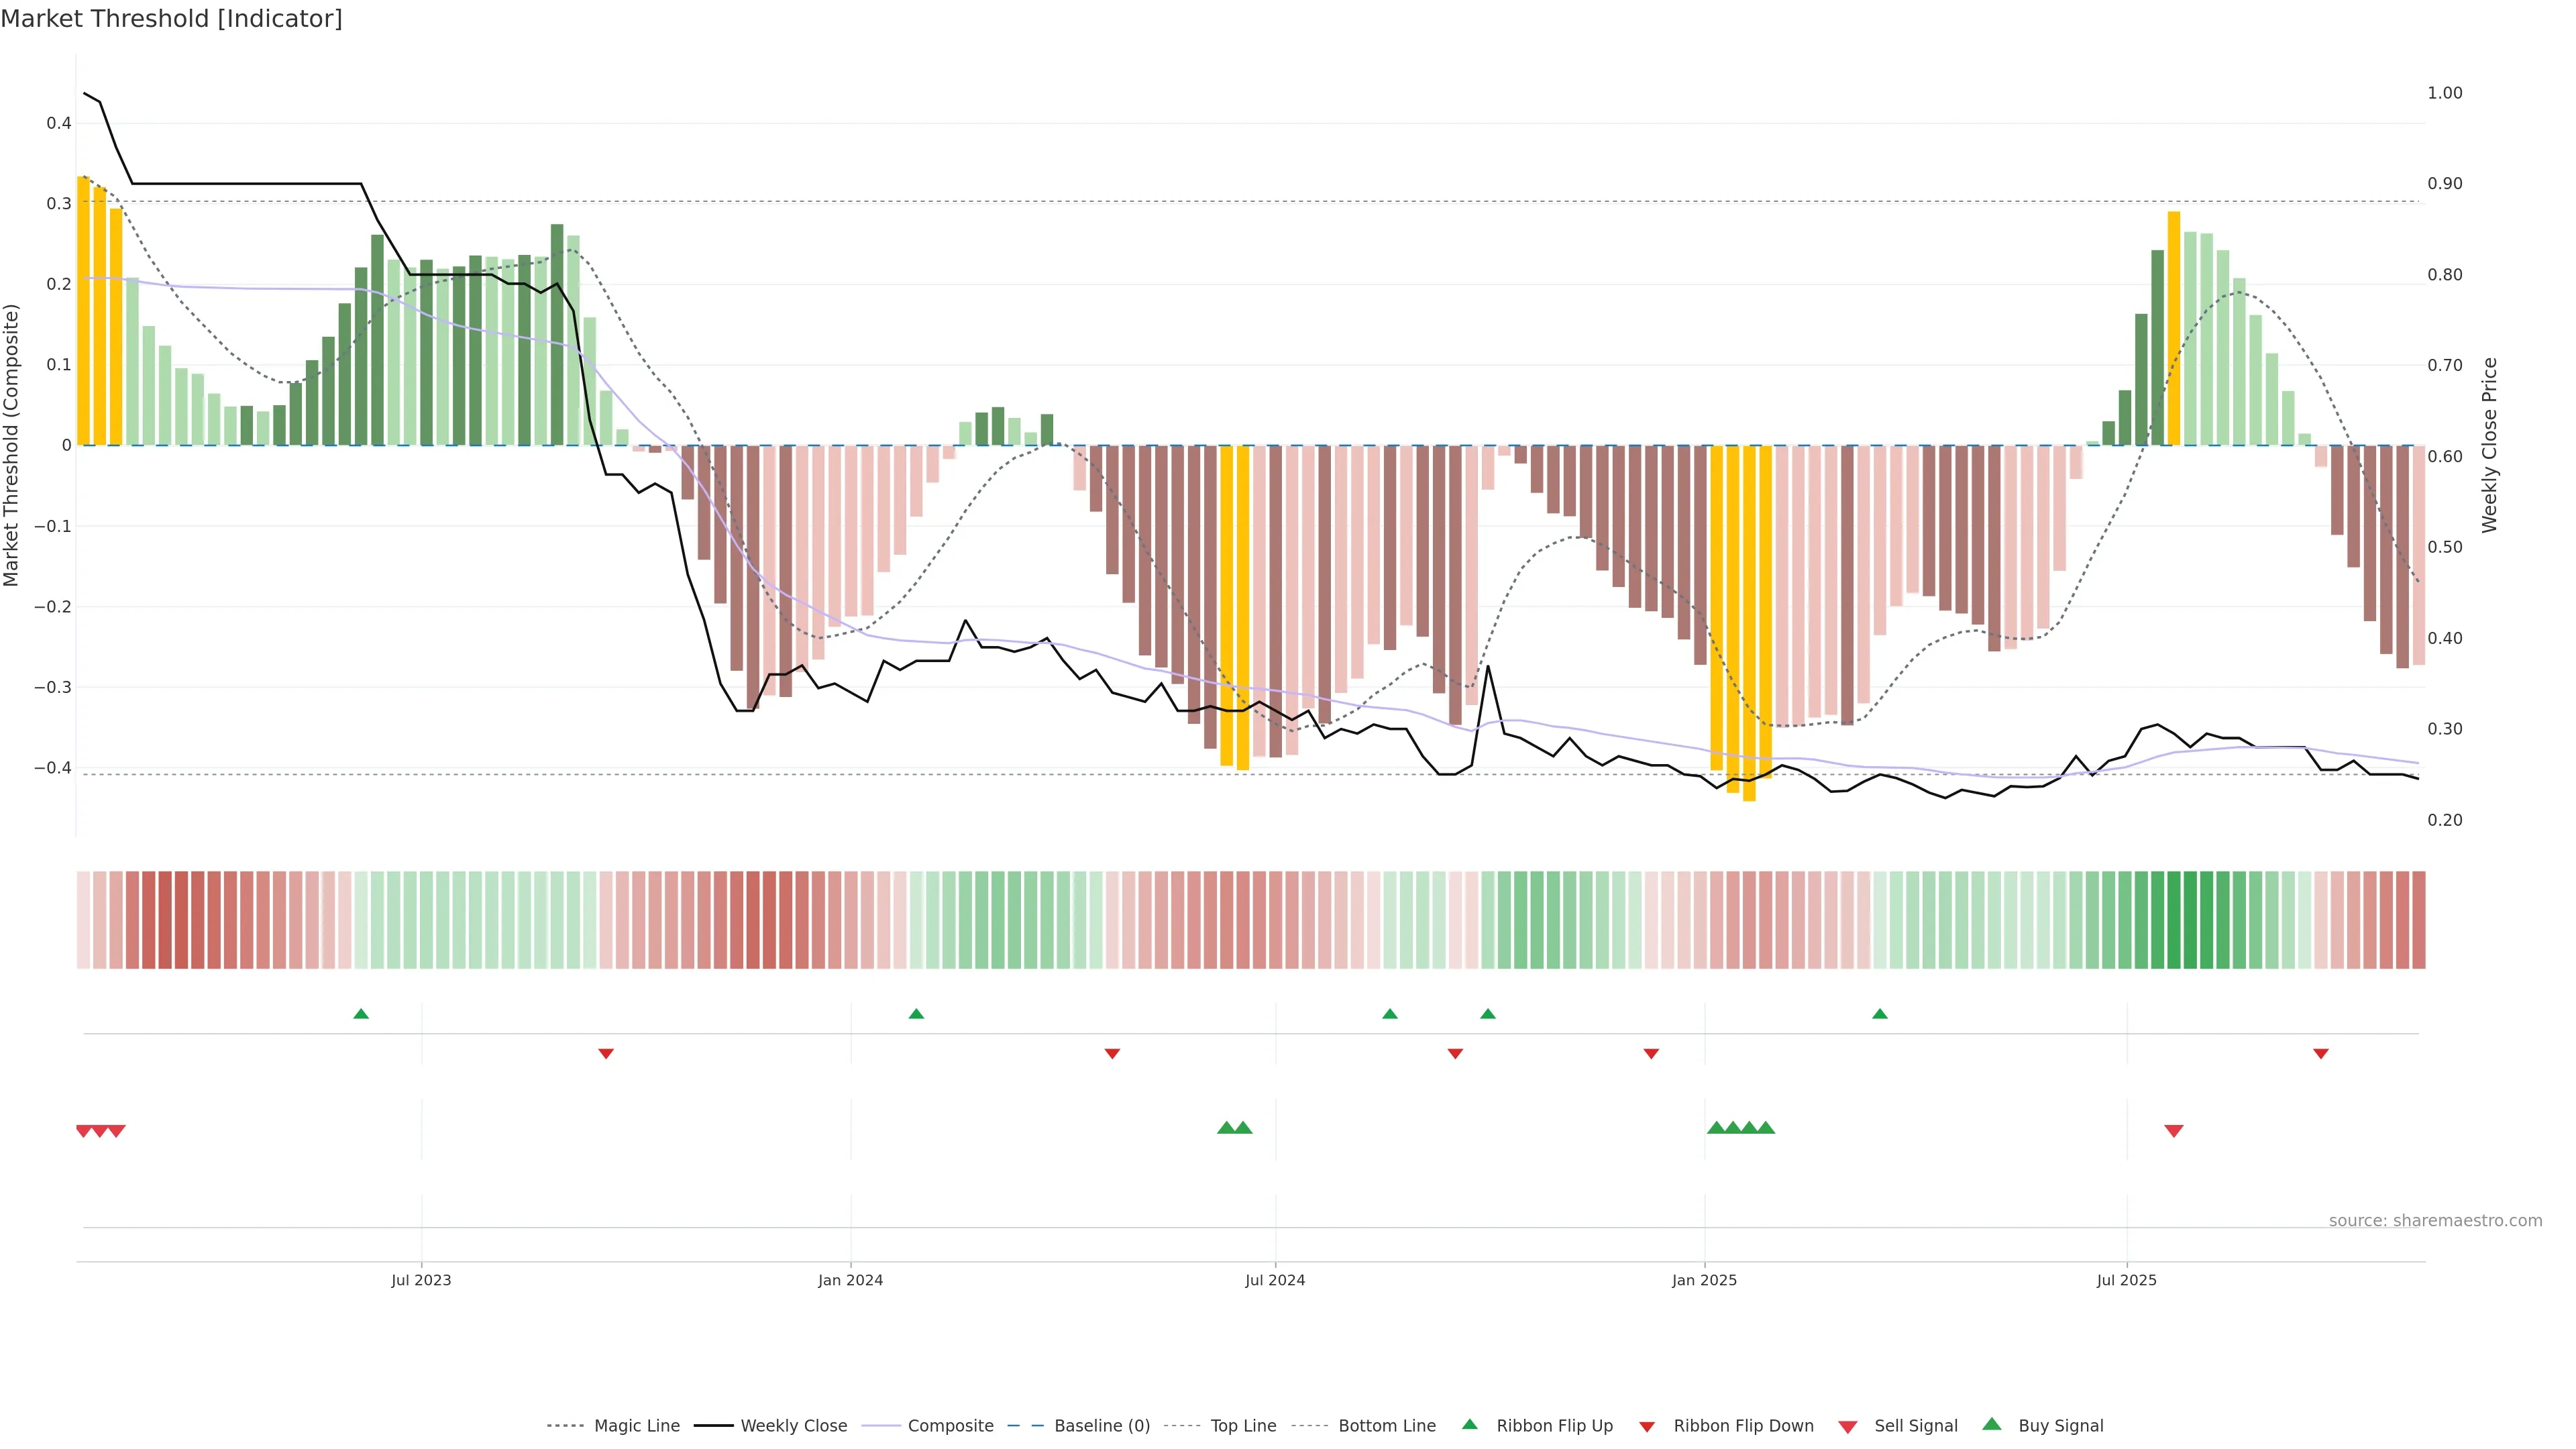Toggle Top Line in the legend
This screenshot has width=2576, height=1449.
click(x=1243, y=1425)
